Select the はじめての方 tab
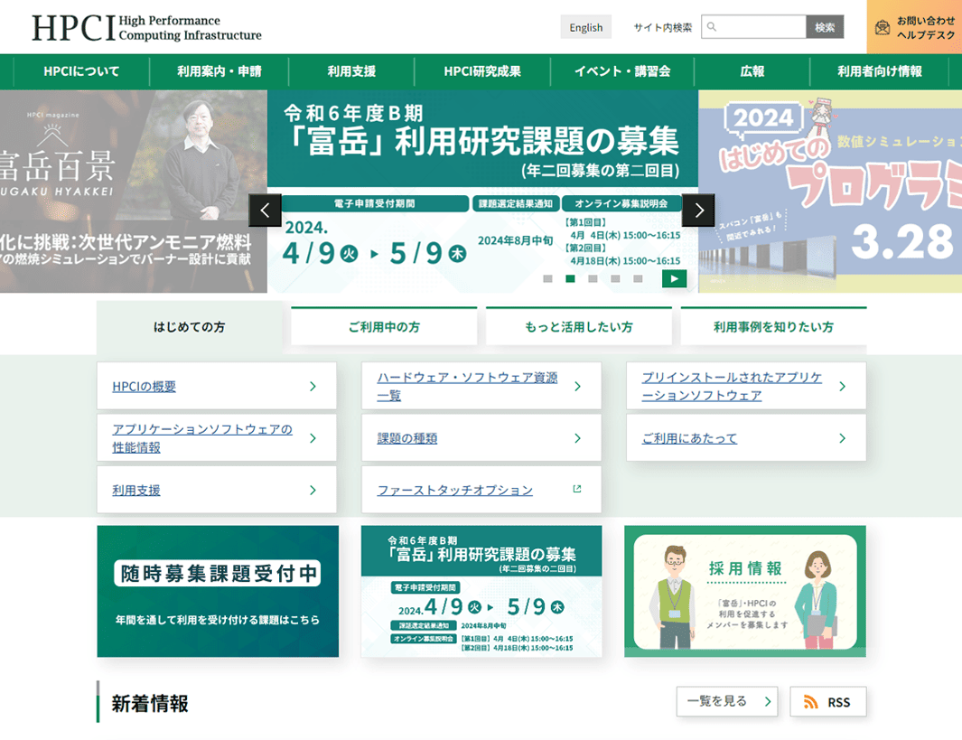The width and height of the screenshot is (962, 740). coord(189,327)
